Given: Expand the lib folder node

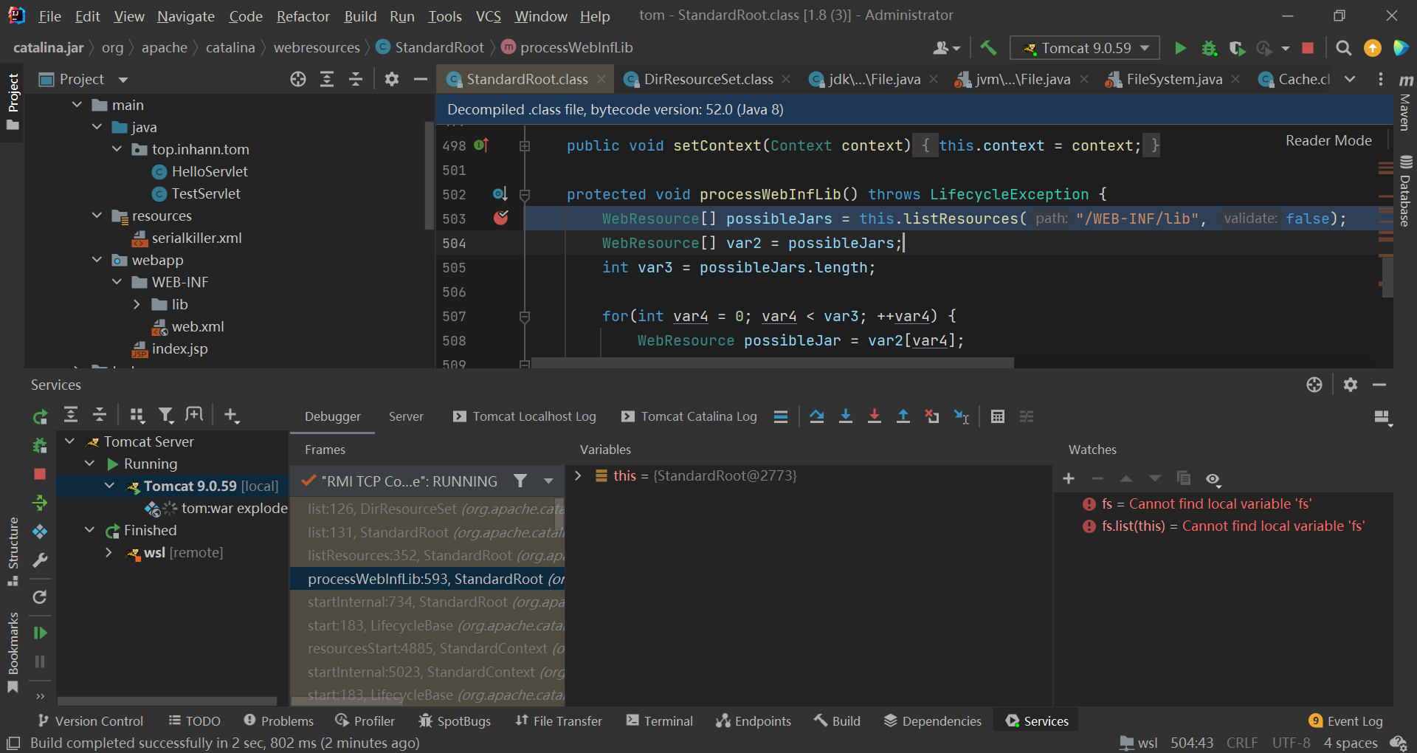Looking at the screenshot, I should pos(137,304).
